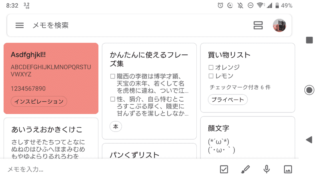Select the インスピレーション label chip
The height and width of the screenshot is (180, 320).
(39, 102)
